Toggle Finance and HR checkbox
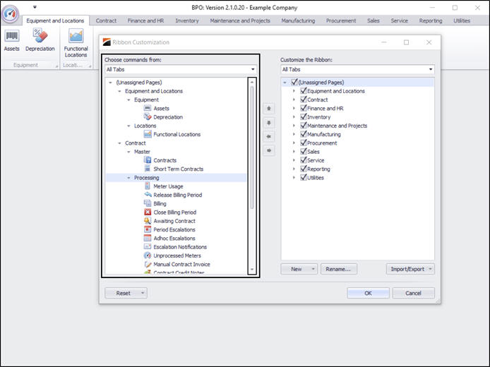Image resolution: width=490 pixels, height=367 pixels. pyautogui.click(x=303, y=108)
